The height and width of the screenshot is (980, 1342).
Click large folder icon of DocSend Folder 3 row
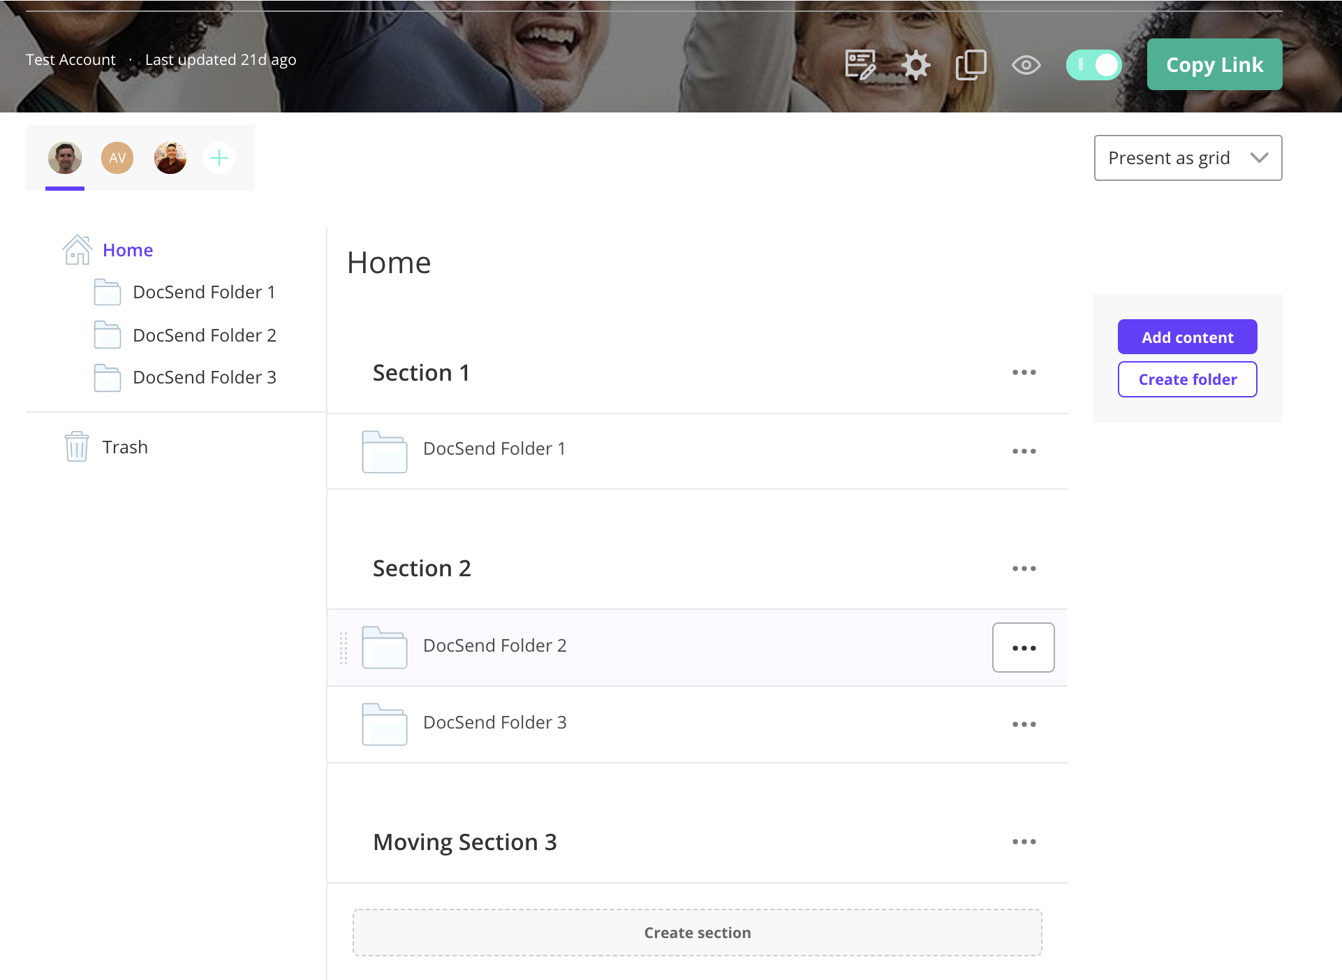(385, 724)
